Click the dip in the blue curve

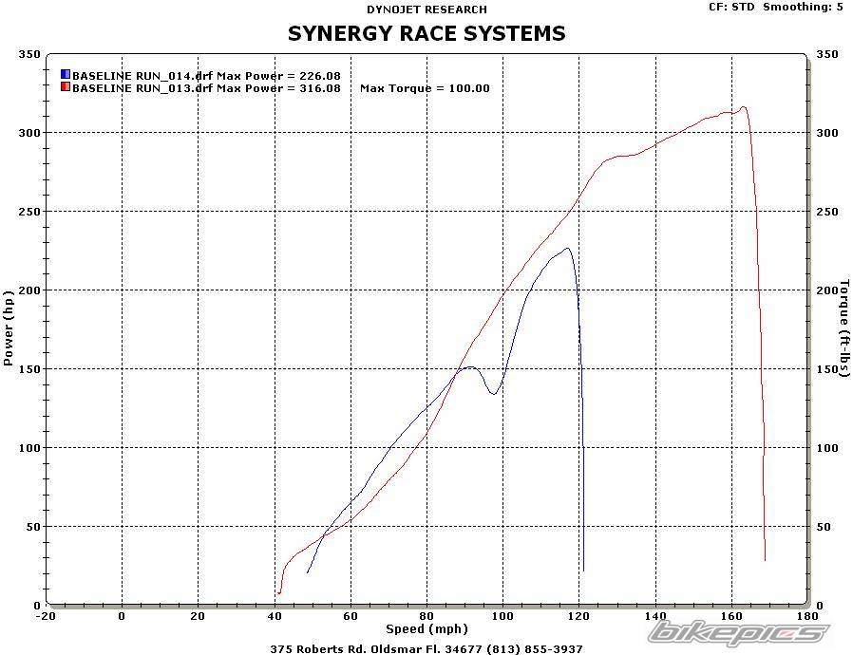pos(493,393)
